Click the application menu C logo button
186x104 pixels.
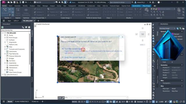coord(3,2)
